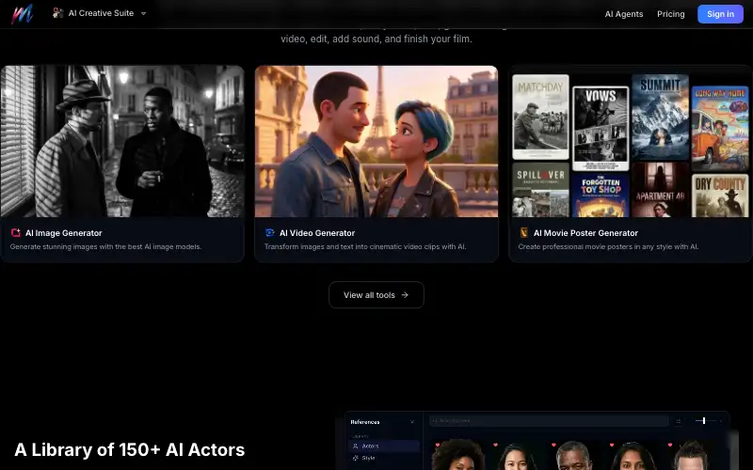Image resolution: width=753 pixels, height=470 pixels.
Task: Click the search field in the actors panel
Action: (549, 420)
